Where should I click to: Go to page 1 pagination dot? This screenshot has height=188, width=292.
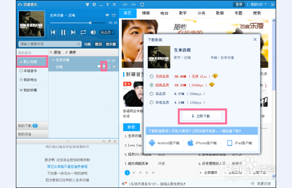[x=127, y=173]
